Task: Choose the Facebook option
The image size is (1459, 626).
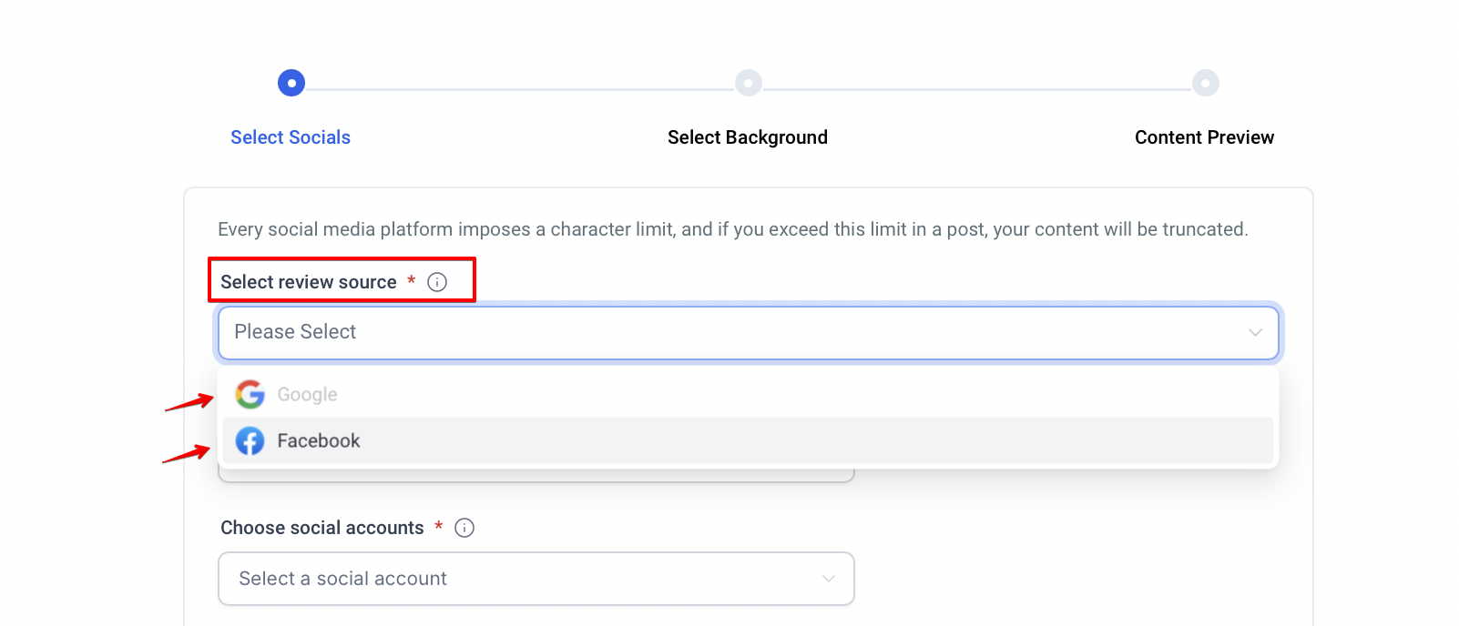Action: [x=319, y=441]
